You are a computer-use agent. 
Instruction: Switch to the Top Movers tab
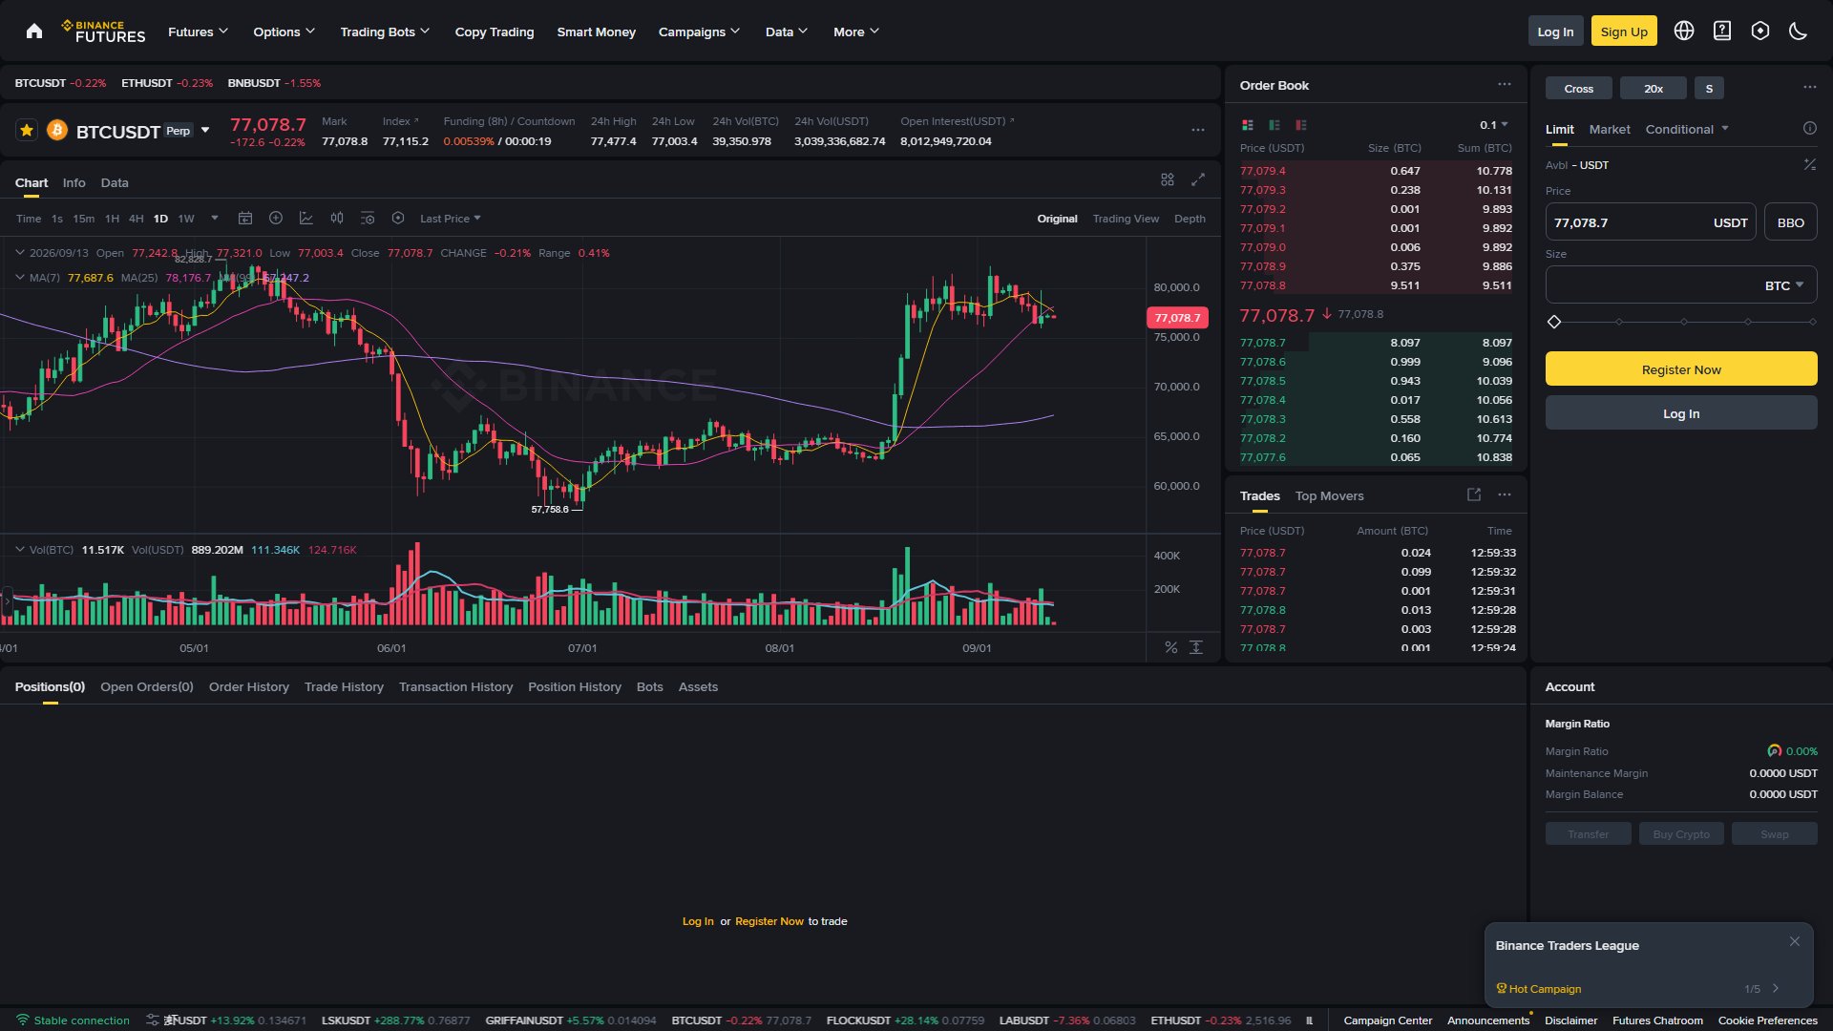[1329, 496]
